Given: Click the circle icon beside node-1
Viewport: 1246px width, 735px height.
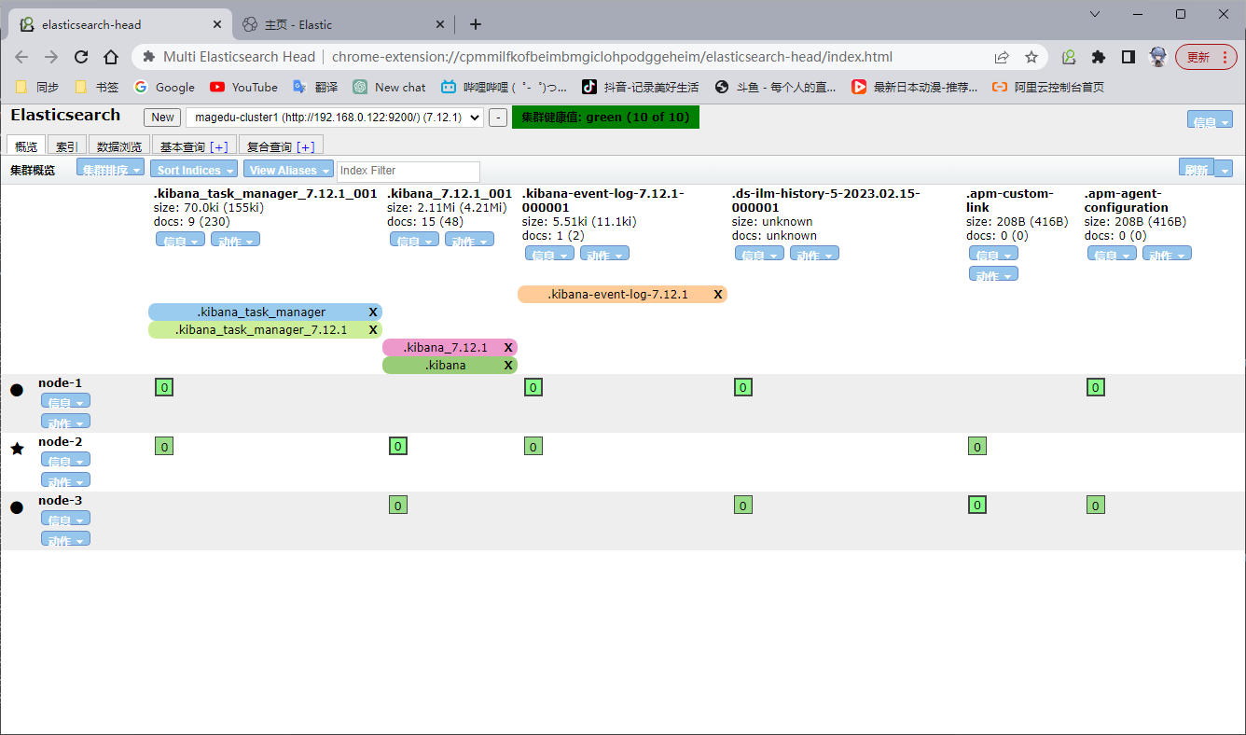Looking at the screenshot, I should tap(17, 390).
